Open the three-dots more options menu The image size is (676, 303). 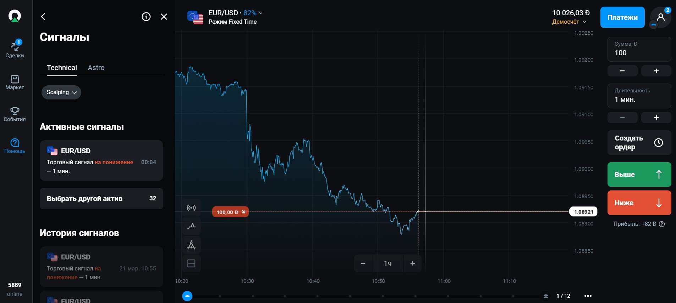(x=588, y=296)
